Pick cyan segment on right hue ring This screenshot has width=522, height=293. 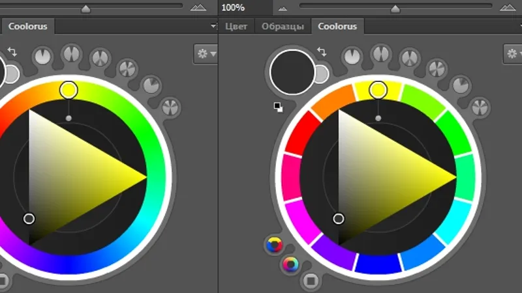(x=453, y=222)
